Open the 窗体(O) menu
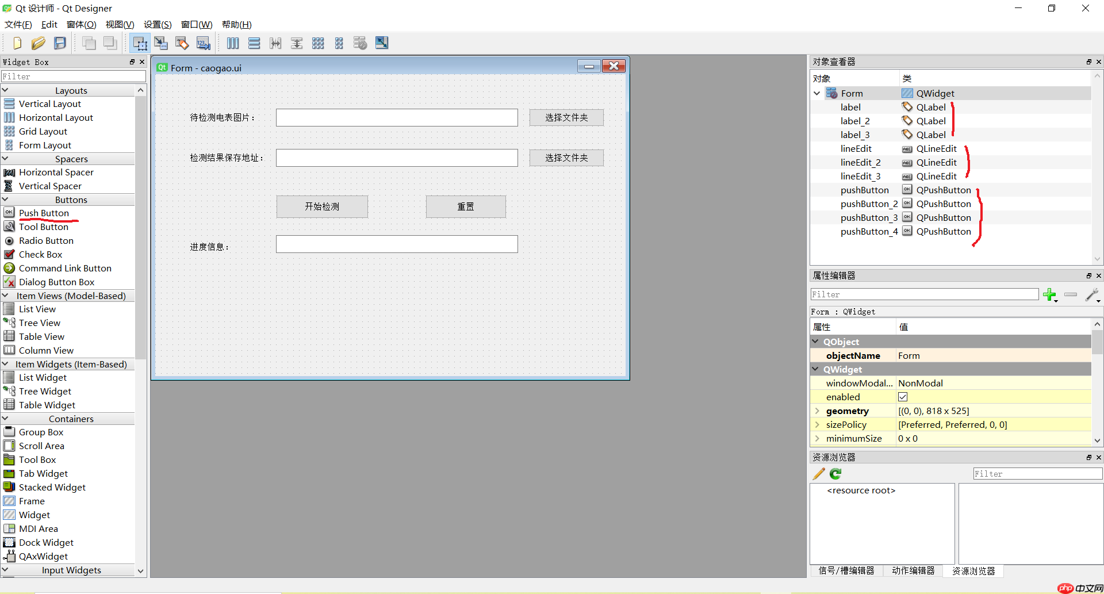 tap(80, 24)
